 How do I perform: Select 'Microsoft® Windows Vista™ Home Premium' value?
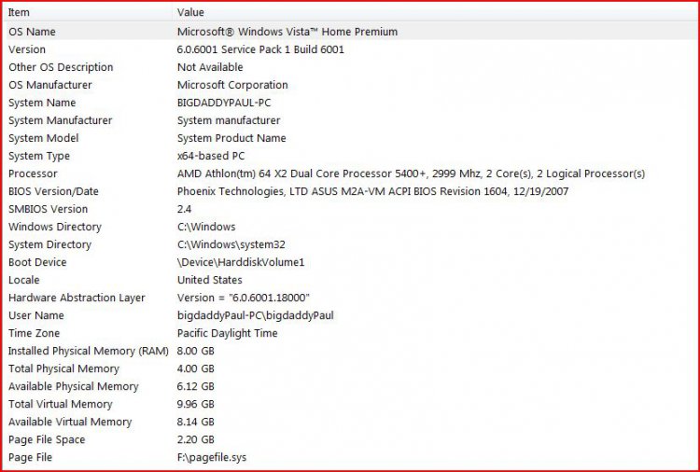[x=287, y=32]
